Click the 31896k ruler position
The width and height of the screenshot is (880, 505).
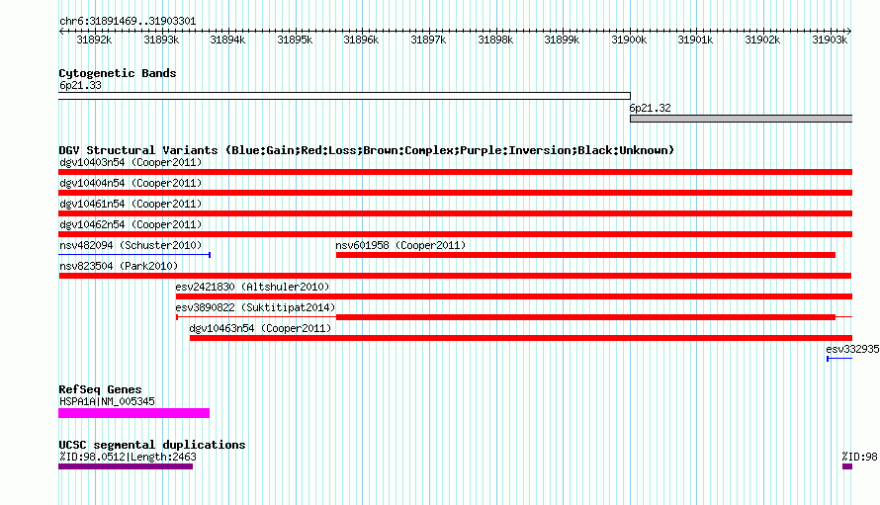361,40
